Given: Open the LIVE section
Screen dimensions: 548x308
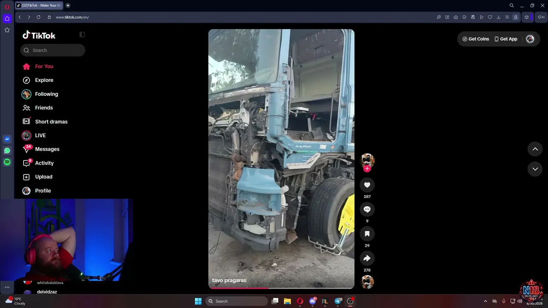Looking at the screenshot, I should [40, 136].
